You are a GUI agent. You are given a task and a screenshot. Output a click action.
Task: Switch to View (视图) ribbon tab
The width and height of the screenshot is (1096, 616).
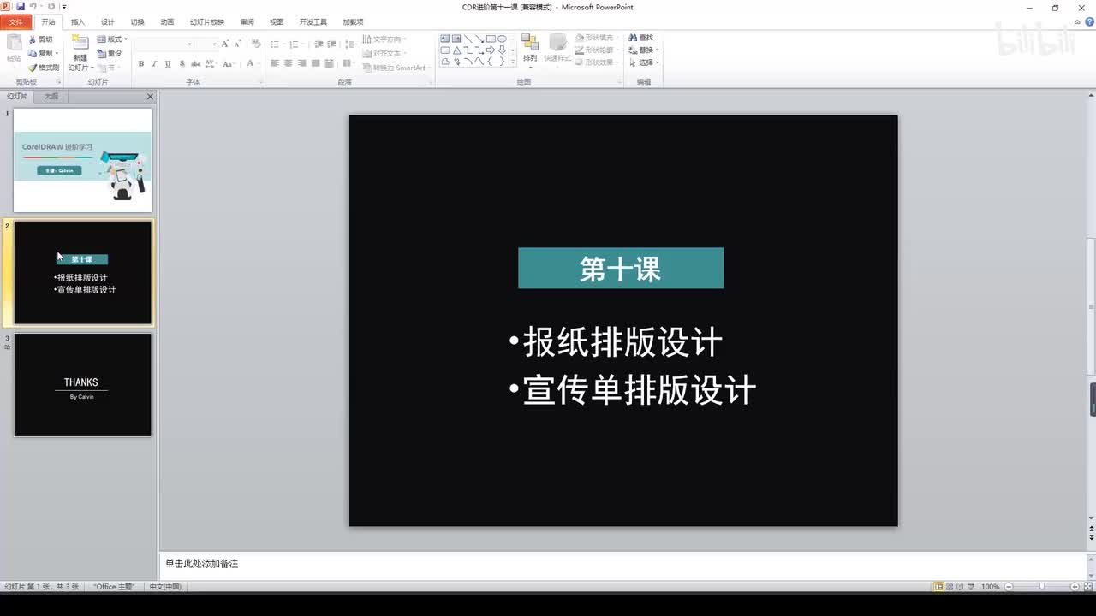click(277, 22)
